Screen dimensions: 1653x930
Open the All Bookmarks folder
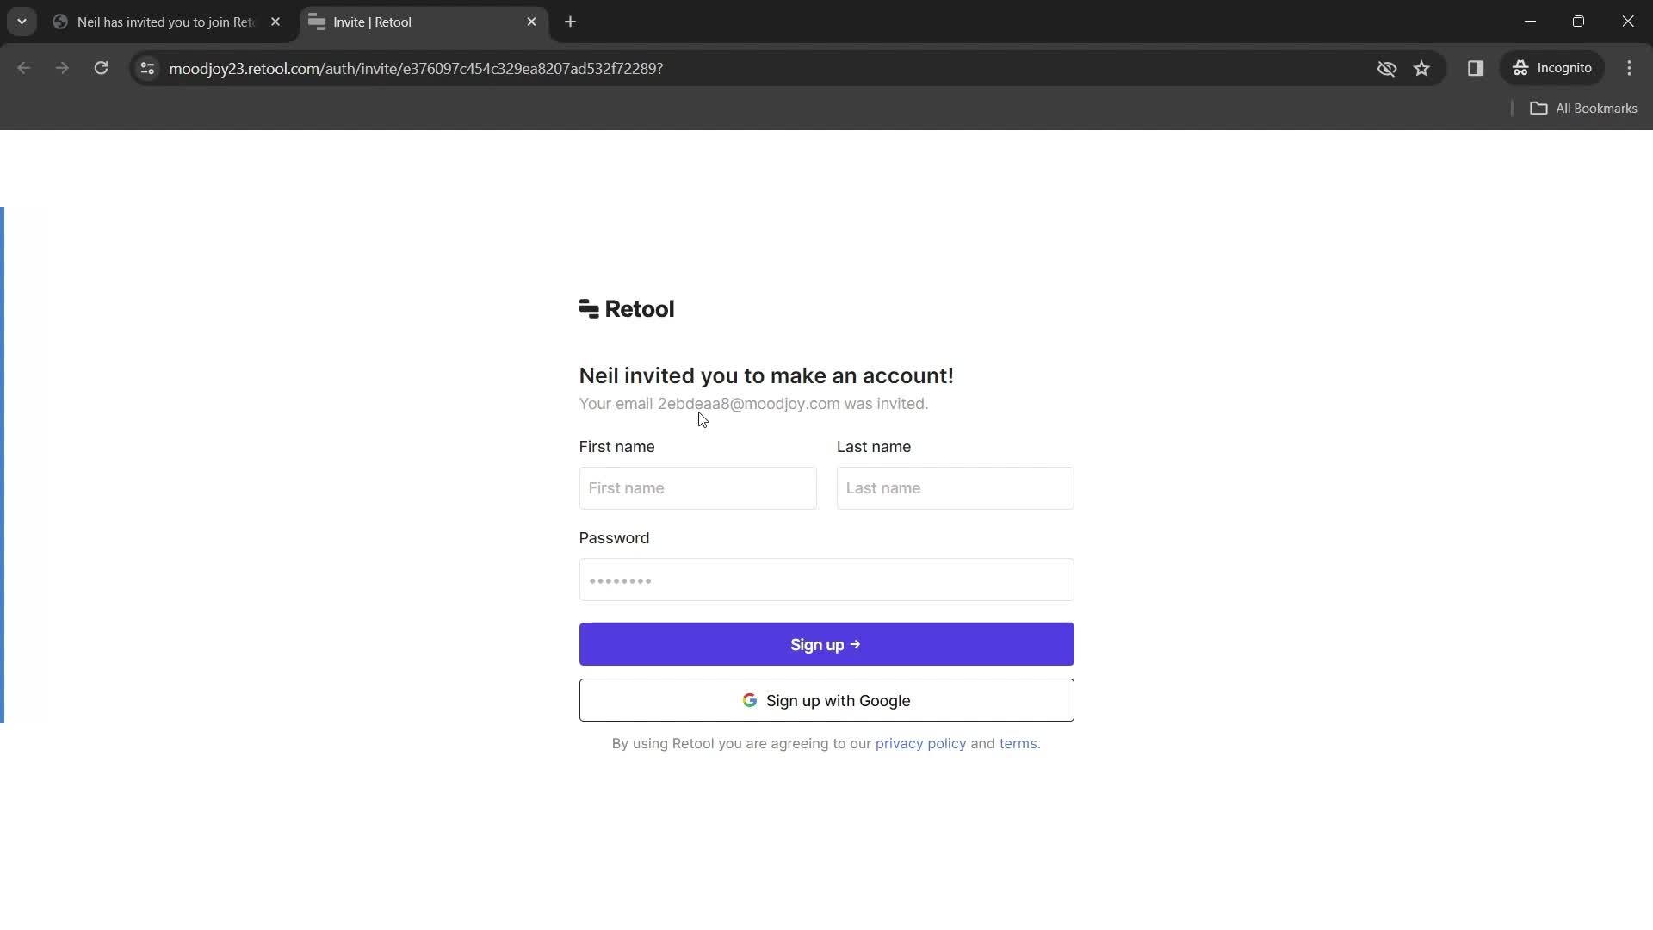click(1583, 108)
